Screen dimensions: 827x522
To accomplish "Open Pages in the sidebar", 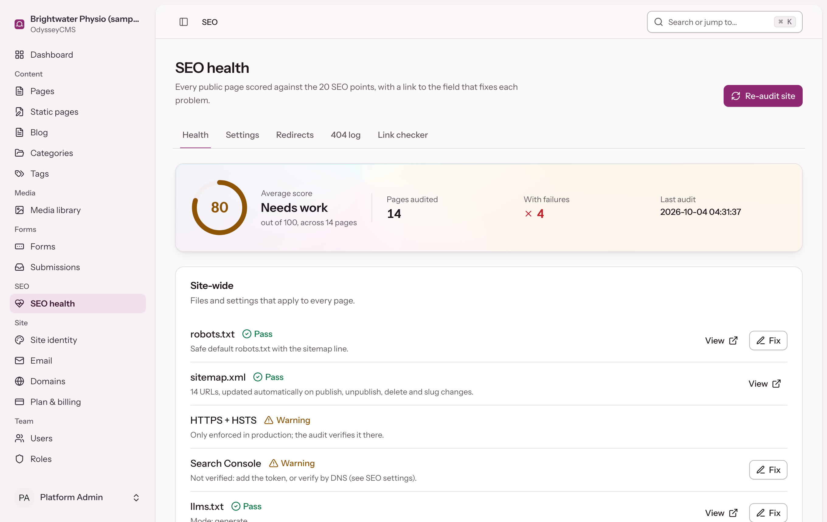I will [x=78, y=91].
